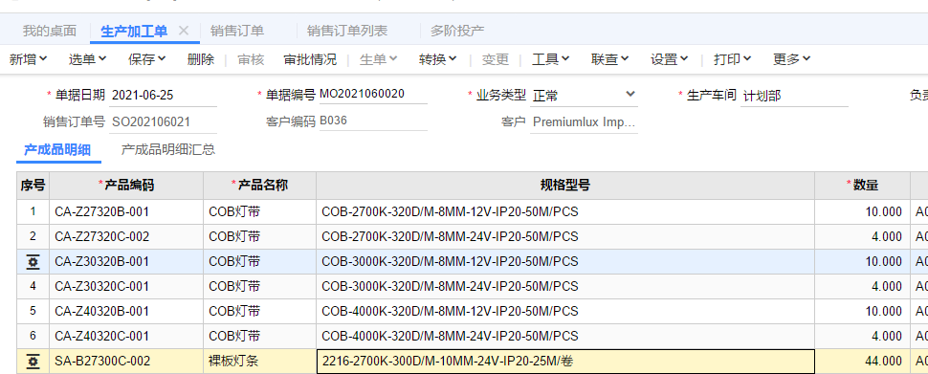This screenshot has height=374, width=928.
Task: Click the 裸板灯条 product name cell
Action: pyautogui.click(x=260, y=361)
